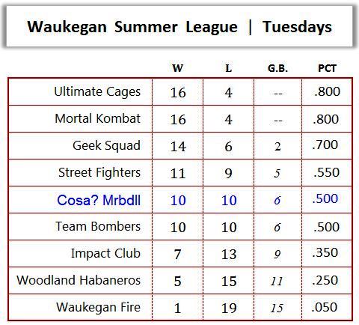Open the highlighted Cosa? Mrbdll team

(x=99, y=200)
